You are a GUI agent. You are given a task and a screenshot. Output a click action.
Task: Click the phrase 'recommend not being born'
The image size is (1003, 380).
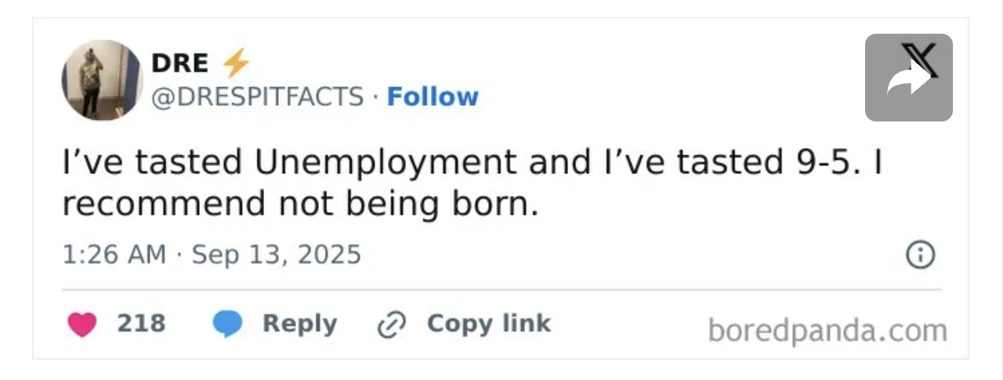[300, 204]
